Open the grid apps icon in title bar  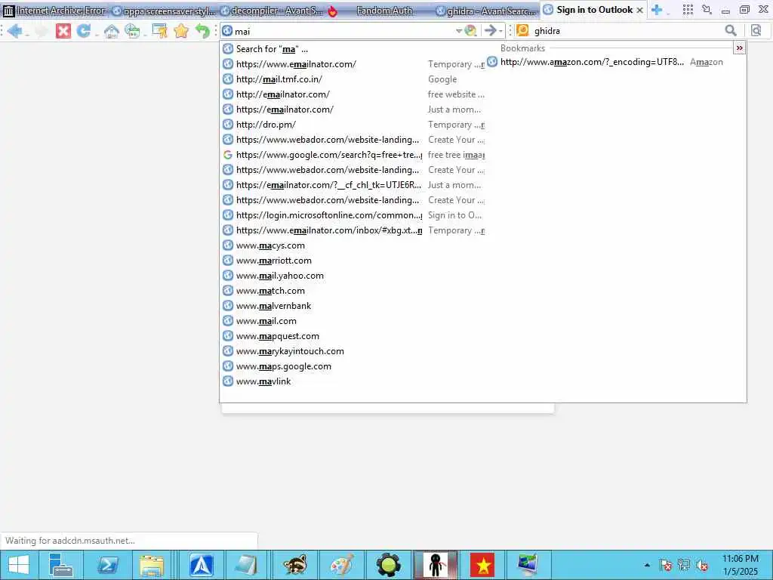[688, 9]
